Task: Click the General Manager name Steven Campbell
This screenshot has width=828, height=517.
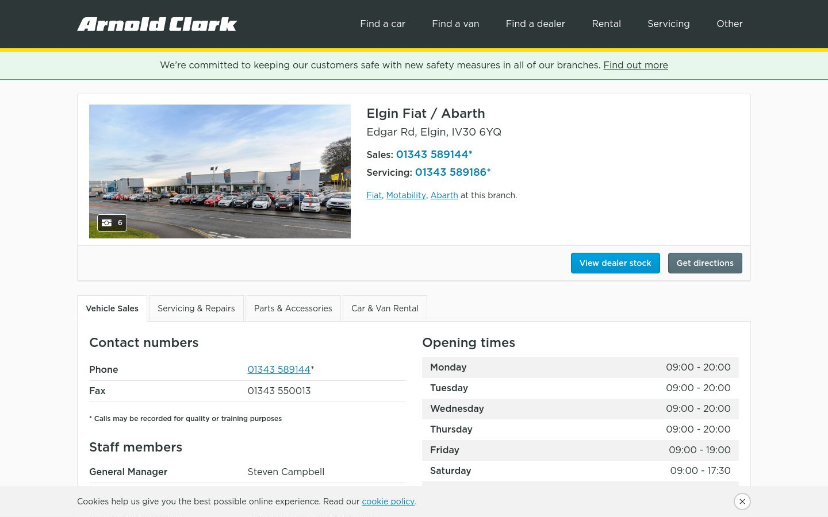Action: 286,472
